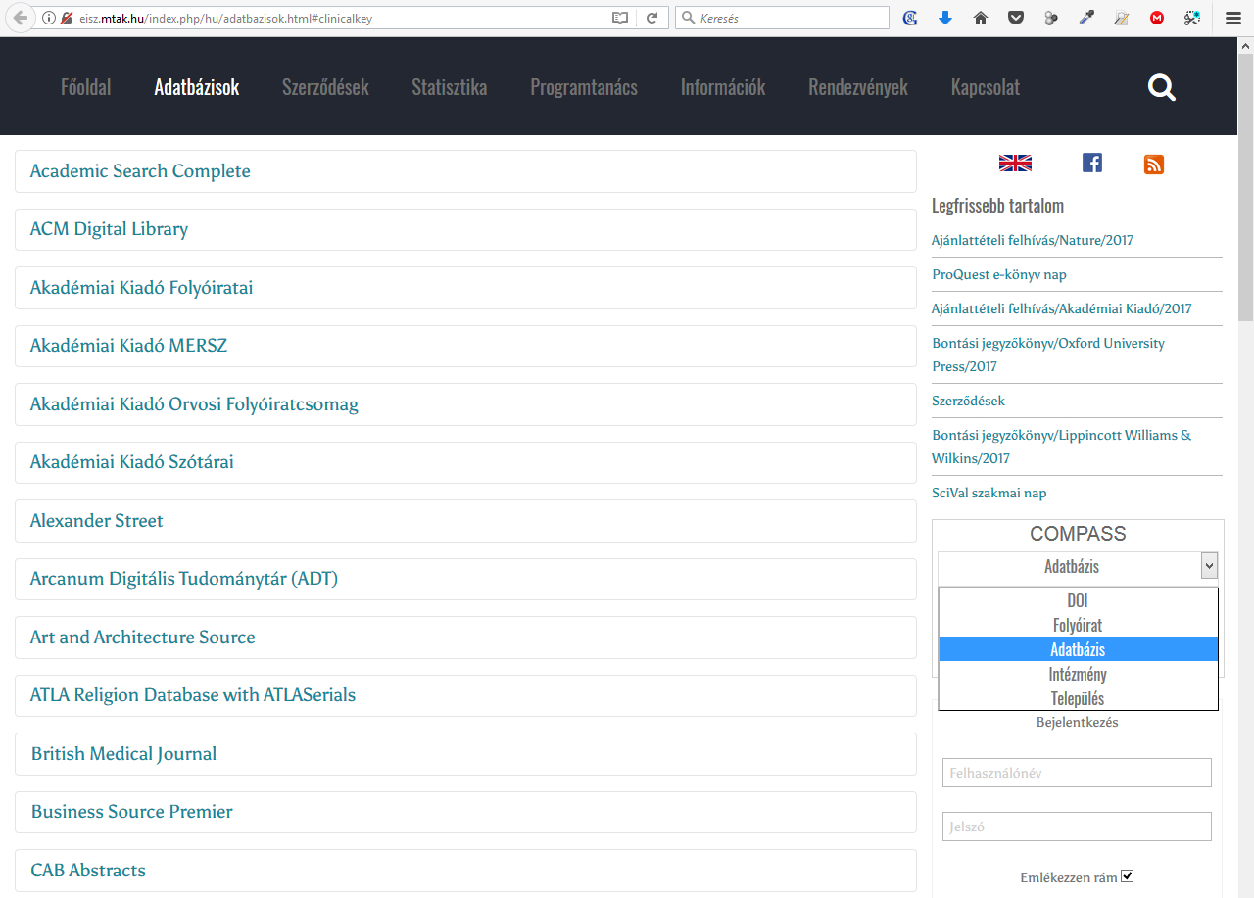The width and height of the screenshot is (1254, 898).
Task: Click the Jelszó password field
Action: pyautogui.click(x=1077, y=827)
